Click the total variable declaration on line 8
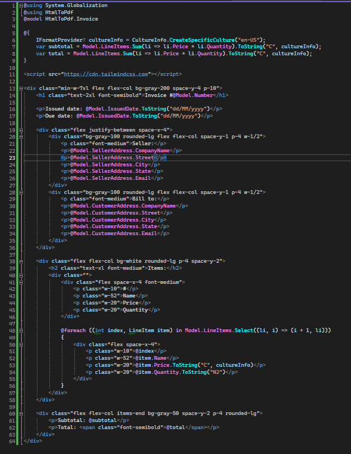The image size is (351, 454). (56, 54)
